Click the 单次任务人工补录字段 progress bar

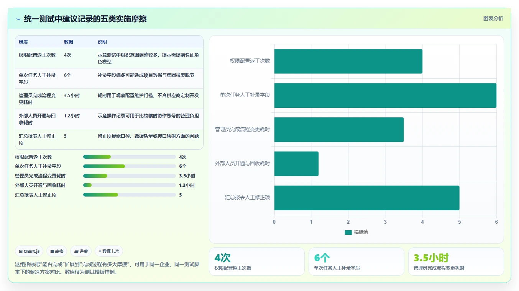130,166
